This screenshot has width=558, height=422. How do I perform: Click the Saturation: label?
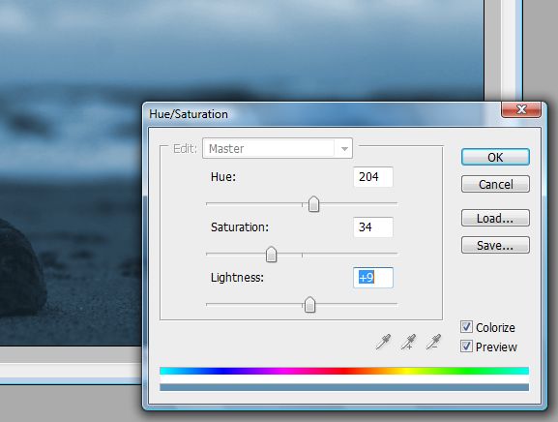(x=240, y=226)
